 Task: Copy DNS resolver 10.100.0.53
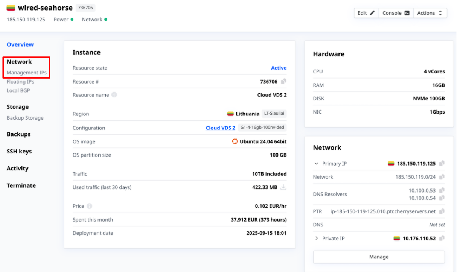click(442, 190)
